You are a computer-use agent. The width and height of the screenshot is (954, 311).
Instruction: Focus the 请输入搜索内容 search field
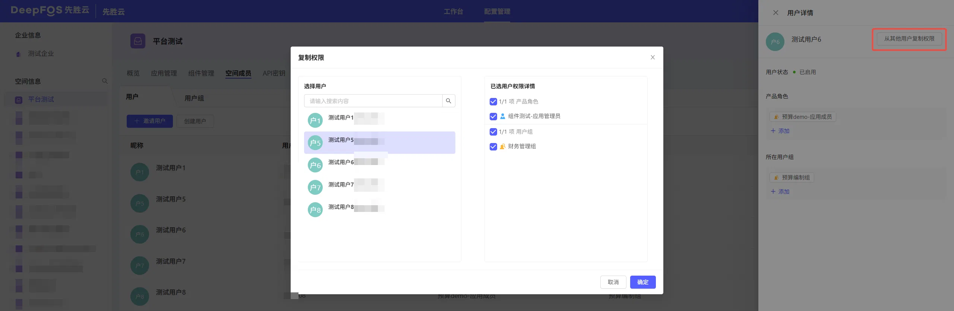pos(373,101)
